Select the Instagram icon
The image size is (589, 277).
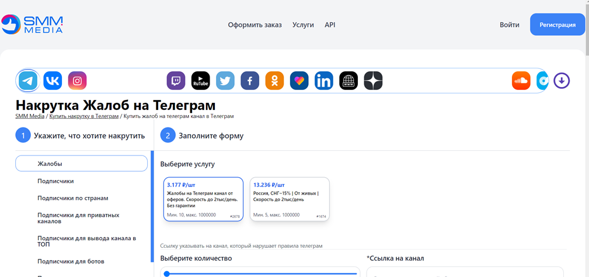pyautogui.click(x=78, y=81)
